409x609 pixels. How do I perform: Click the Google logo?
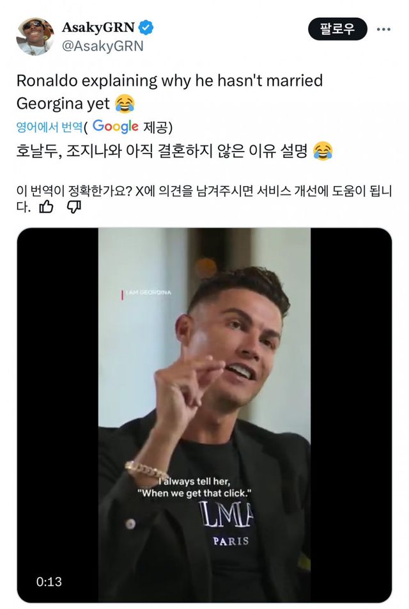[116, 126]
